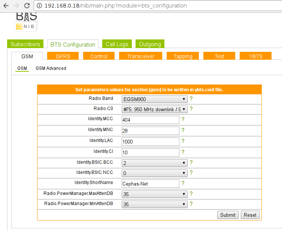Image resolution: width=282 pixels, height=231 pixels.
Task: Show help for Identity.MCC field
Action: click(x=183, y=120)
